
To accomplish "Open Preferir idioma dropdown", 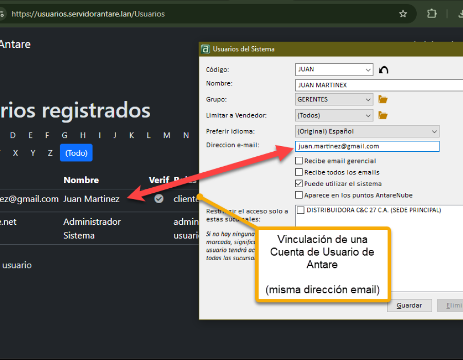I will pos(367,131).
